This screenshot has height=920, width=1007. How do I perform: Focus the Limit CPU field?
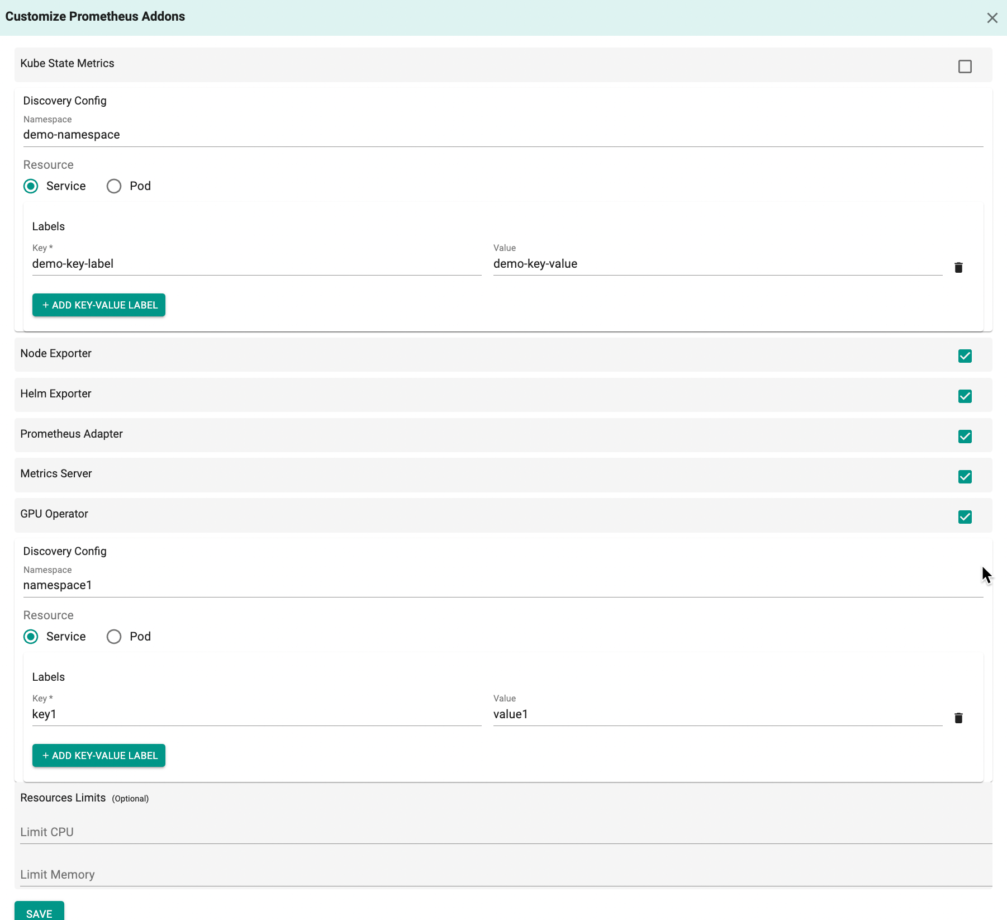click(x=506, y=832)
